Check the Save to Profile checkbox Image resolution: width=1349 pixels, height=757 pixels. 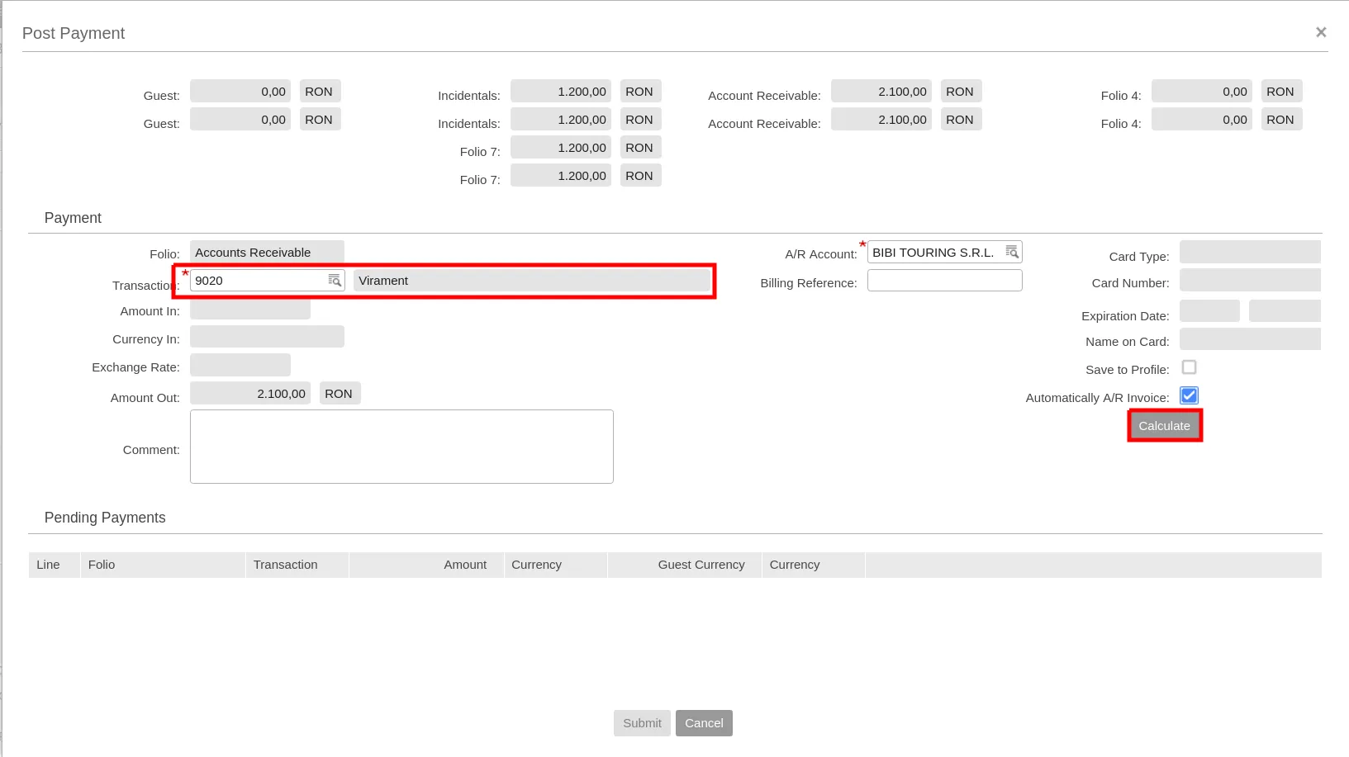tap(1189, 367)
